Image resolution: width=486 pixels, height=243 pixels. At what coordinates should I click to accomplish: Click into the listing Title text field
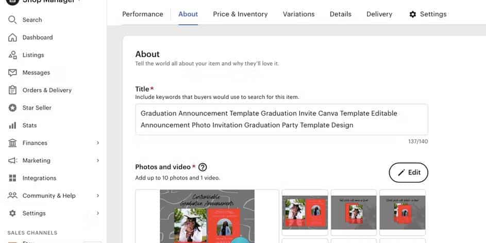tap(281, 119)
